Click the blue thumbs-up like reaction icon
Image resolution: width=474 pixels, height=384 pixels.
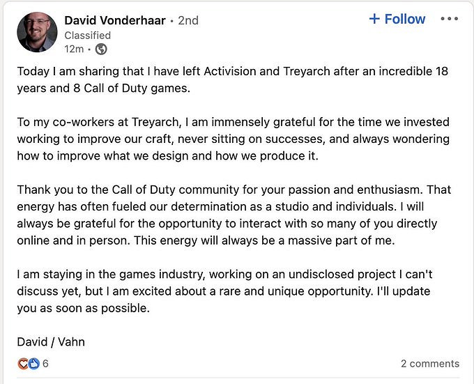coord(33,364)
